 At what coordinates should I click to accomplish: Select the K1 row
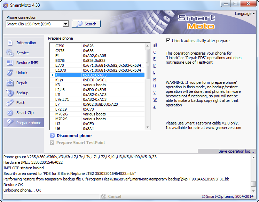tap(97, 75)
